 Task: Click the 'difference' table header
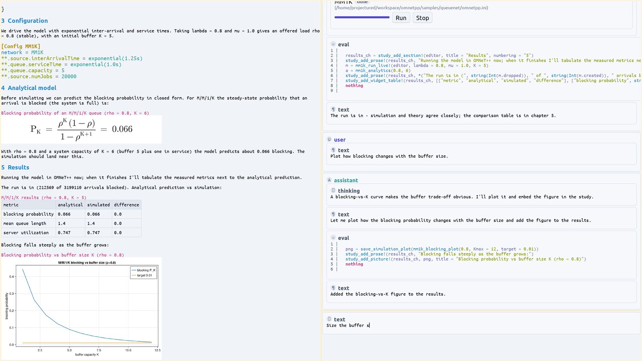pyautogui.click(x=126, y=205)
